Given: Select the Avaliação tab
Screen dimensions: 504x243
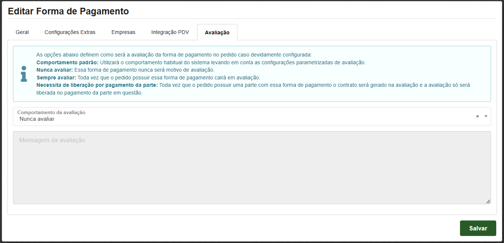Looking at the screenshot, I should coord(217,32).
